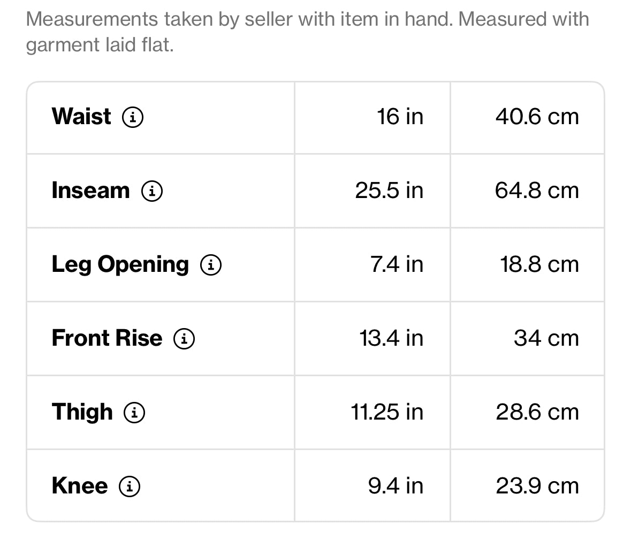This screenshot has width=631, height=540.
Task: Click the measurements description text
Action: coord(307,32)
